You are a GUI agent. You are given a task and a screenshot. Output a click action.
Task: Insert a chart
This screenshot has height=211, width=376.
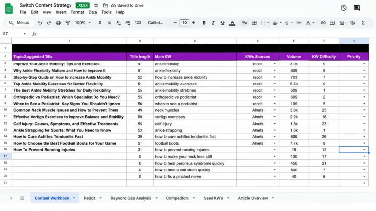point(342,23)
